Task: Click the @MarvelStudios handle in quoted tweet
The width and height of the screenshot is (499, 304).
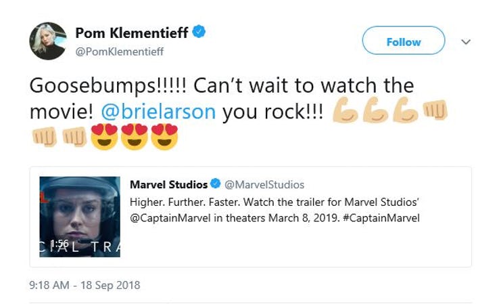Action: click(x=264, y=184)
